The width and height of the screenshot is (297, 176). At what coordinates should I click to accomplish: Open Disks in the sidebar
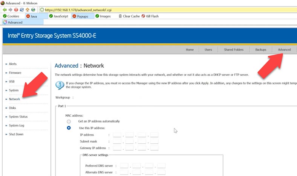click(12, 108)
